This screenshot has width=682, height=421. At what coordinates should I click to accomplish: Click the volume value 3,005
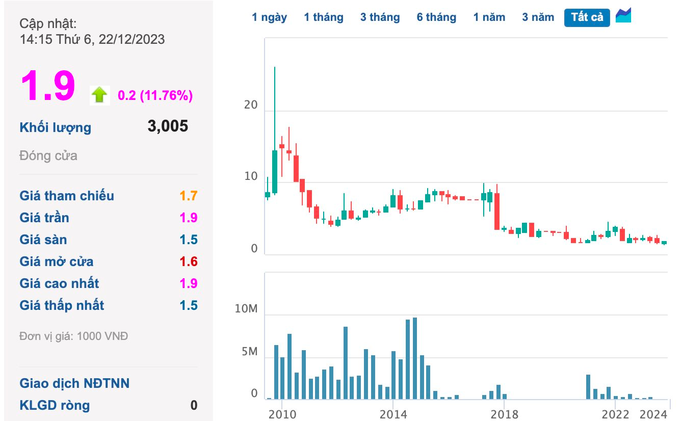(x=168, y=126)
